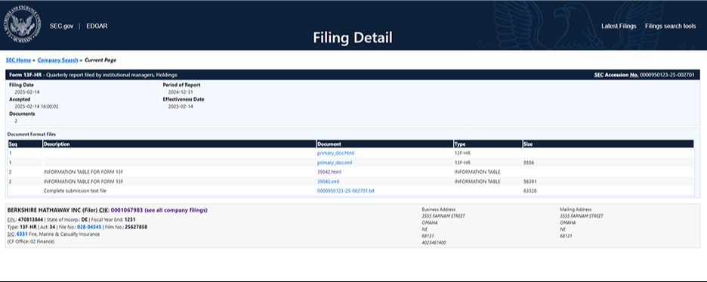Open Latest Filings in top navigation
Screen dimensions: 707x282
click(619, 26)
